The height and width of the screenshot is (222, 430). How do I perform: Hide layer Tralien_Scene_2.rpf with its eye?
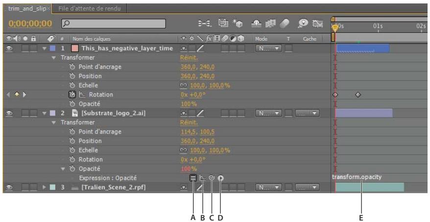pyautogui.click(x=9, y=187)
